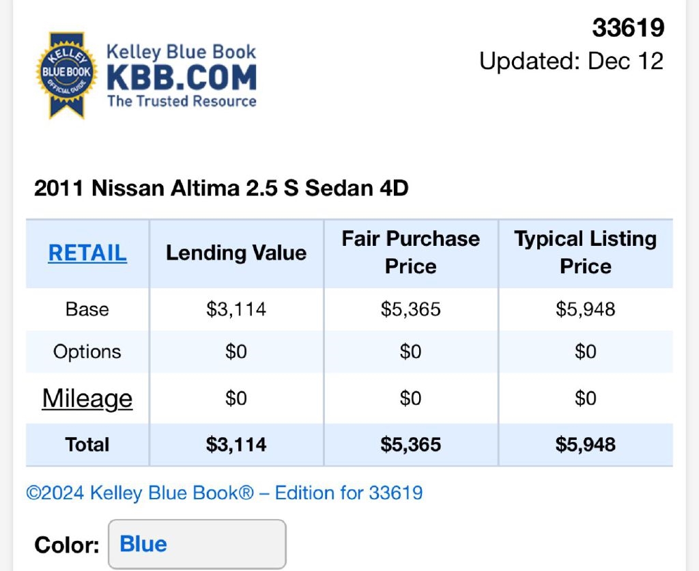The height and width of the screenshot is (571, 699).
Task: Click the Color field label
Action: click(67, 545)
